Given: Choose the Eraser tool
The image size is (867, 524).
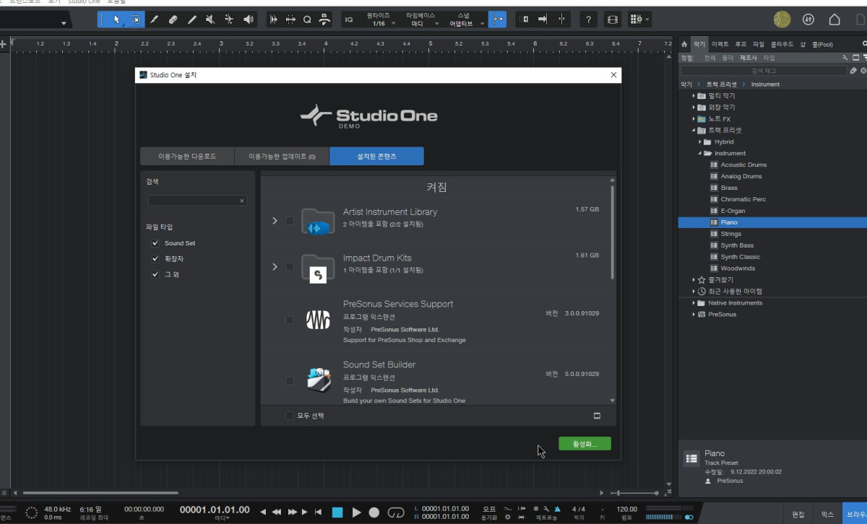Looking at the screenshot, I should (173, 19).
